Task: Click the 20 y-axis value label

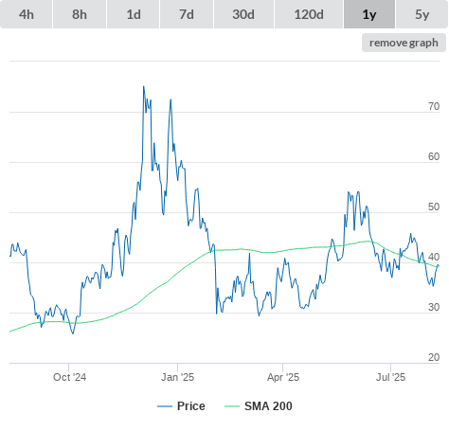Action: (x=434, y=357)
